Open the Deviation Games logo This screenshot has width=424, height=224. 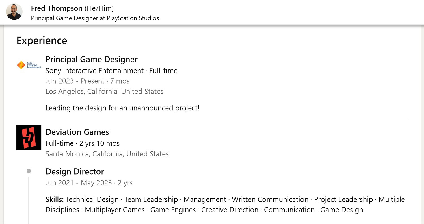coord(29,138)
